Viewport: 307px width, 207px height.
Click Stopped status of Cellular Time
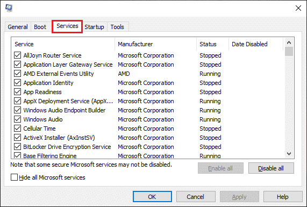(210, 129)
